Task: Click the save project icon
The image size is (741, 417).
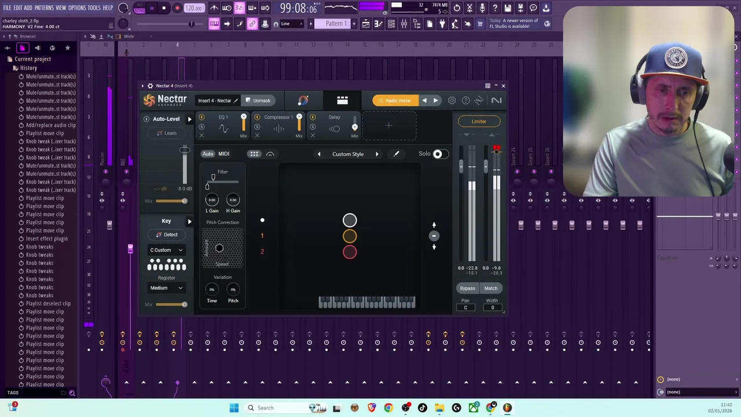Action: coord(508,8)
